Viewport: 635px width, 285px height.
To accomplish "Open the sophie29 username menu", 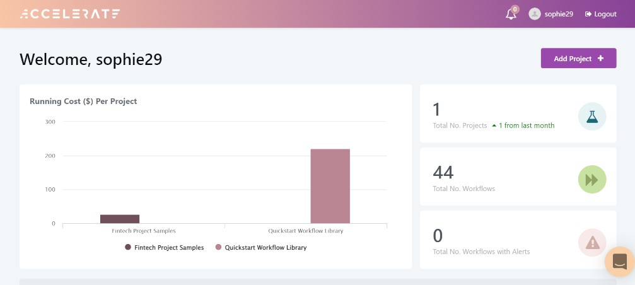I will tap(559, 14).
